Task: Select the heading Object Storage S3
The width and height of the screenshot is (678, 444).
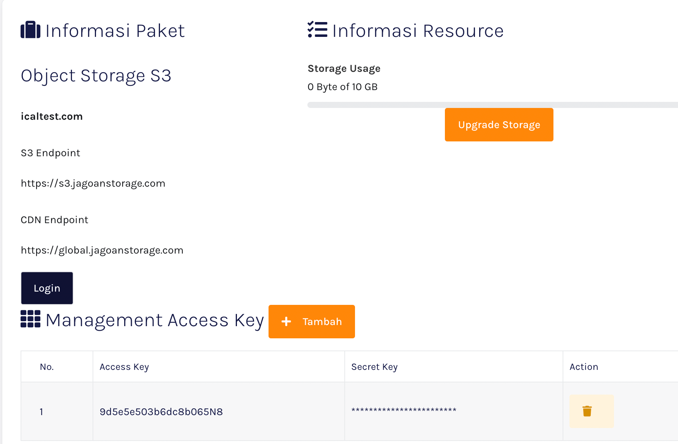Action: coord(96,75)
